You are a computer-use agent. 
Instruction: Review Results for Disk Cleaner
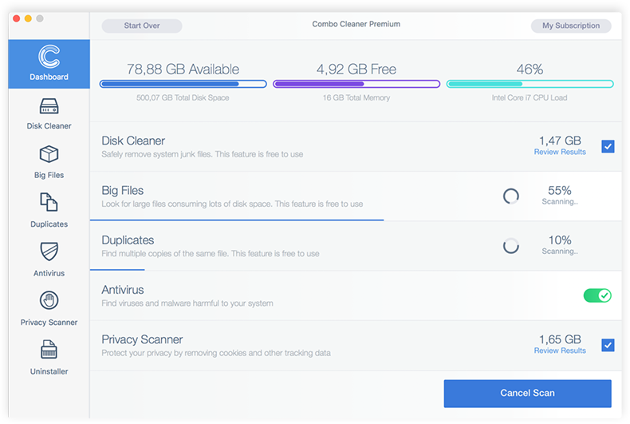560,152
